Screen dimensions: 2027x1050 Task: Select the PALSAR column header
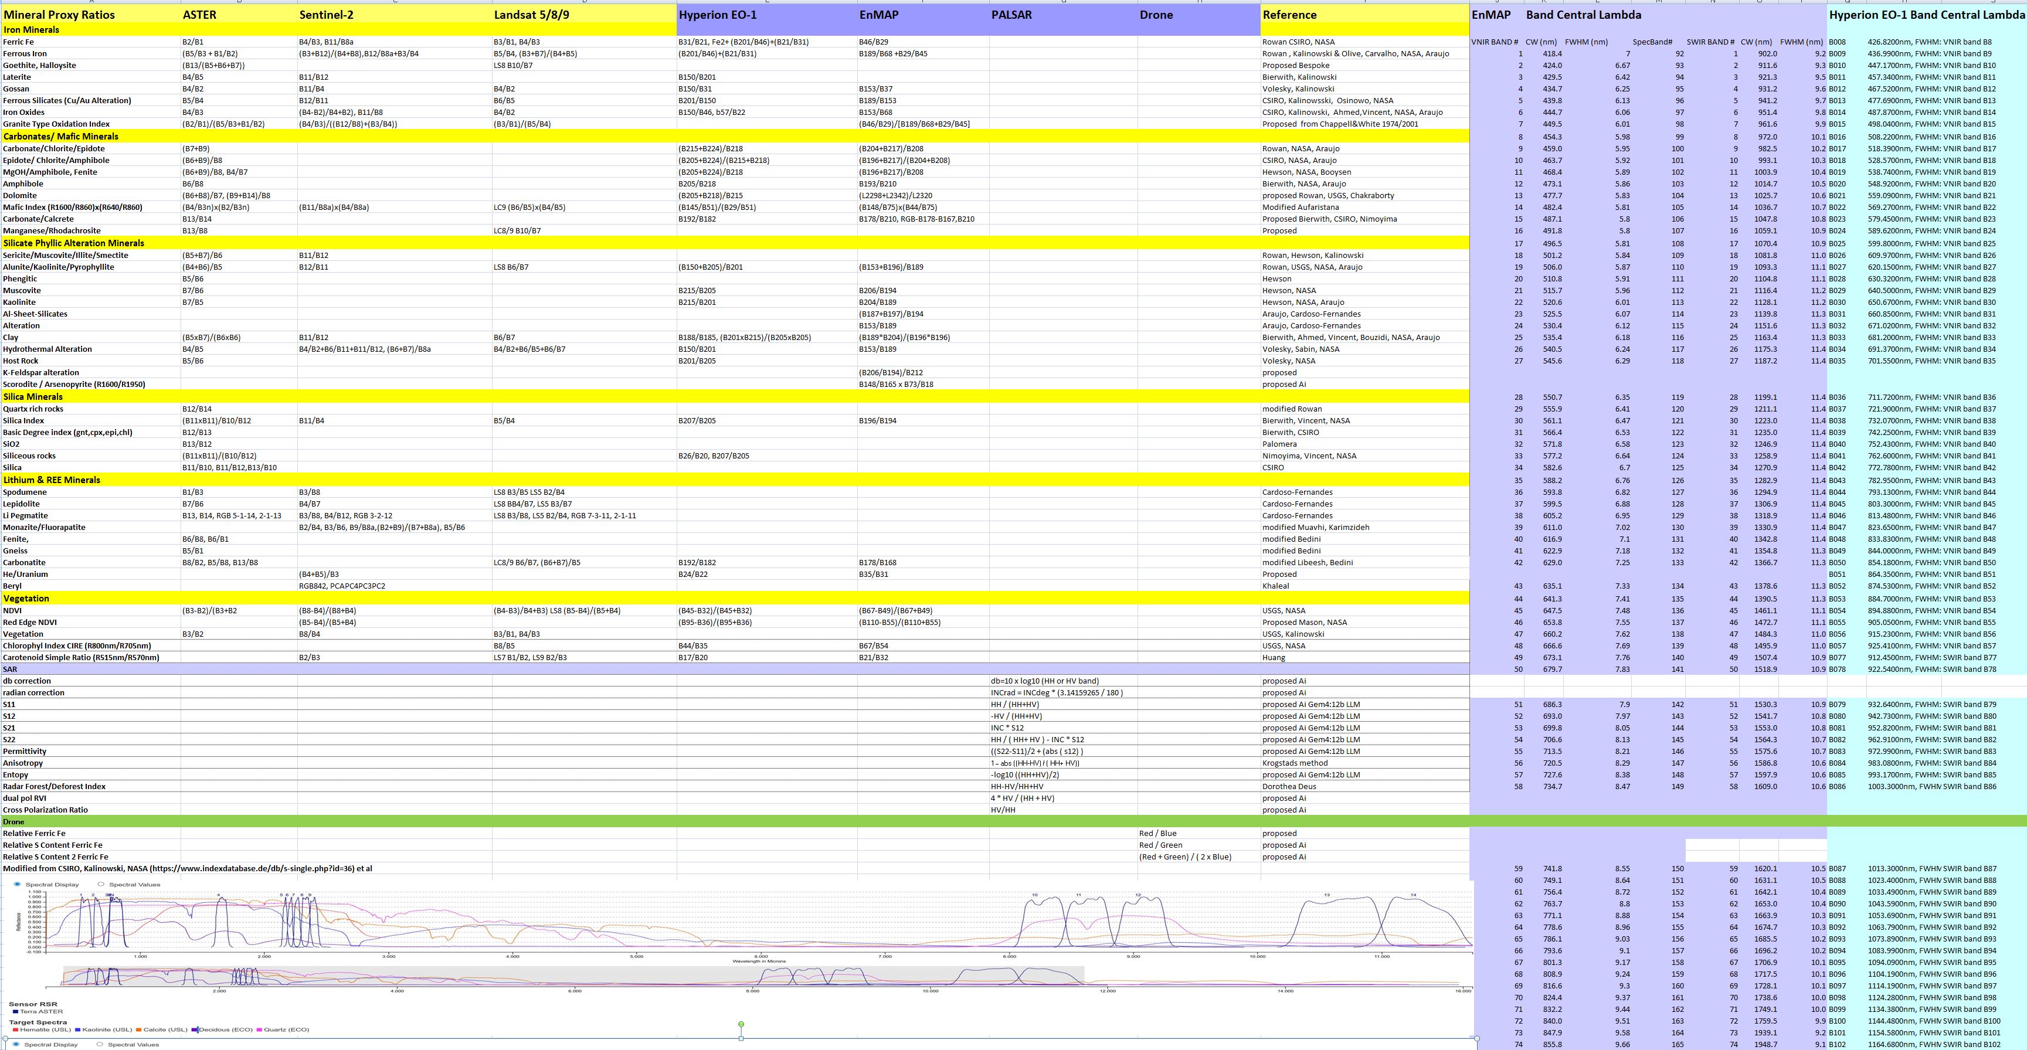[x=1063, y=14]
